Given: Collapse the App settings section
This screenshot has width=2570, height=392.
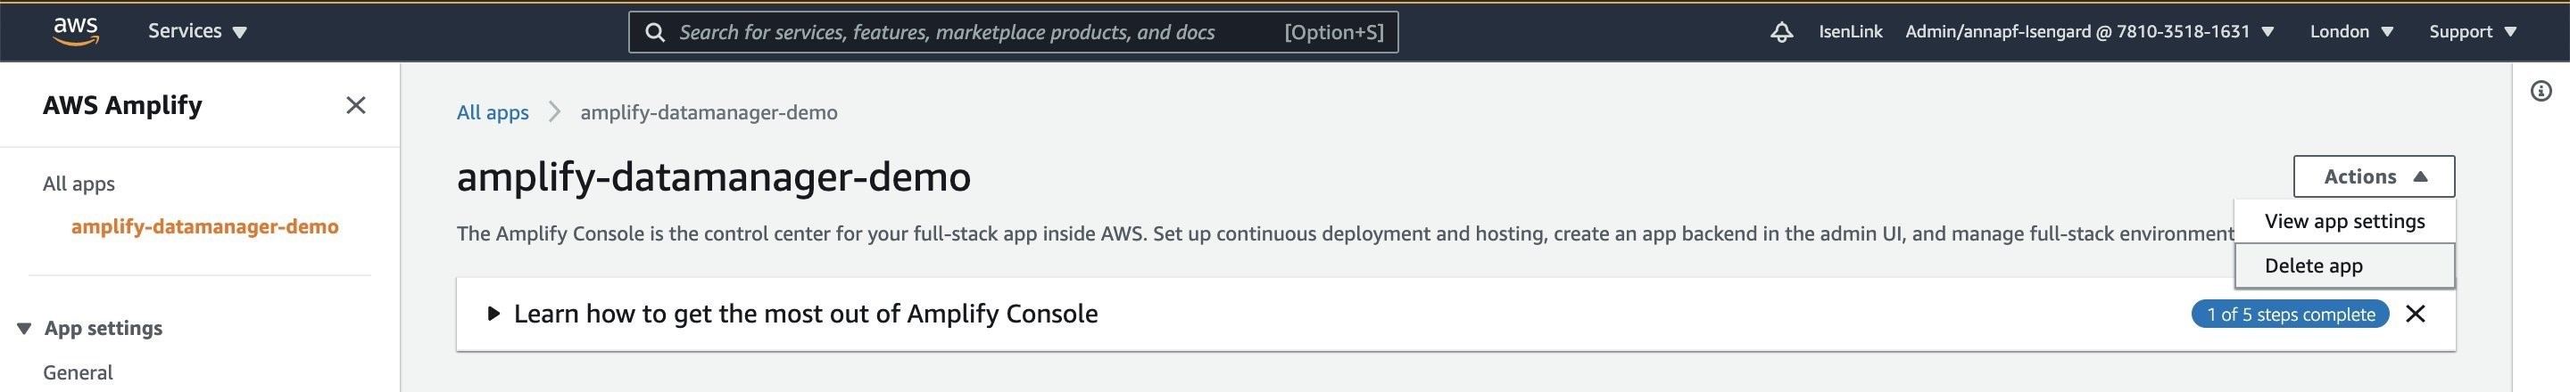Looking at the screenshot, I should 90,327.
